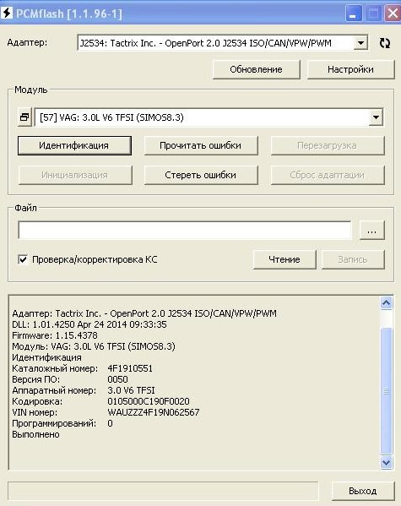This screenshot has width=401, height=506.
Task: Expand the Адаптер dropdown arrow
Action: pyautogui.click(x=360, y=43)
